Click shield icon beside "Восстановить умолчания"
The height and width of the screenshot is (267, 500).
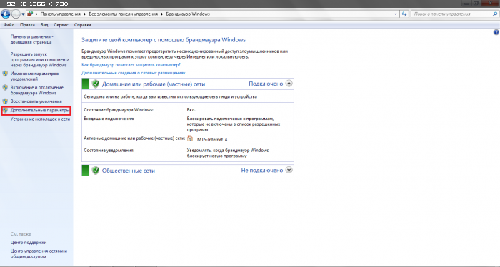pos(5,101)
